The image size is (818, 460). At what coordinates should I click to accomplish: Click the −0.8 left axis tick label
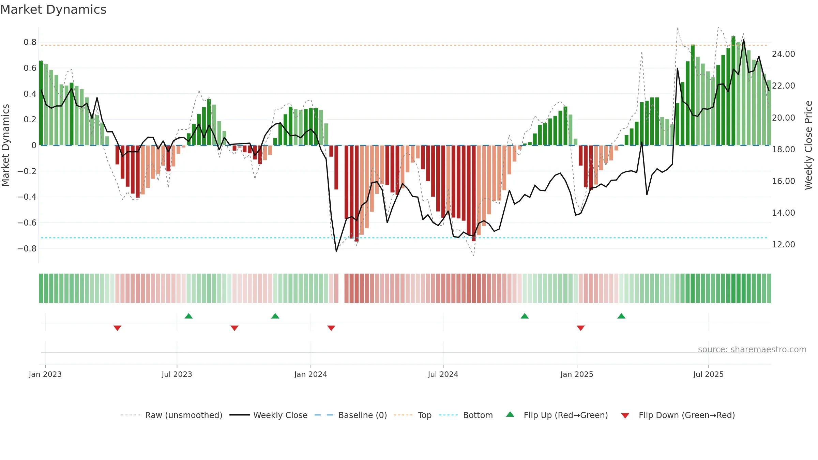tap(27, 248)
